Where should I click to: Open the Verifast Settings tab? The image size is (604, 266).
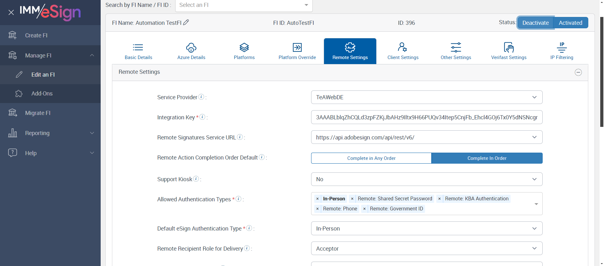(x=509, y=51)
